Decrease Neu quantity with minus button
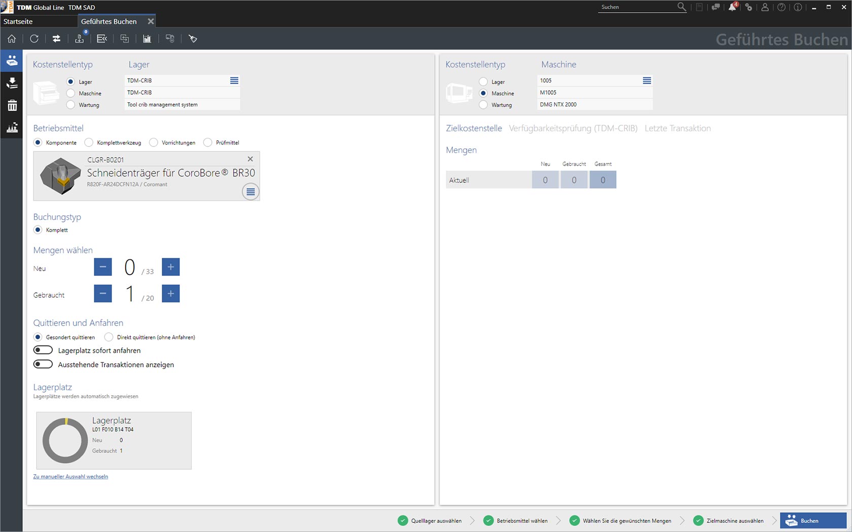This screenshot has height=532, width=852. pos(103,267)
